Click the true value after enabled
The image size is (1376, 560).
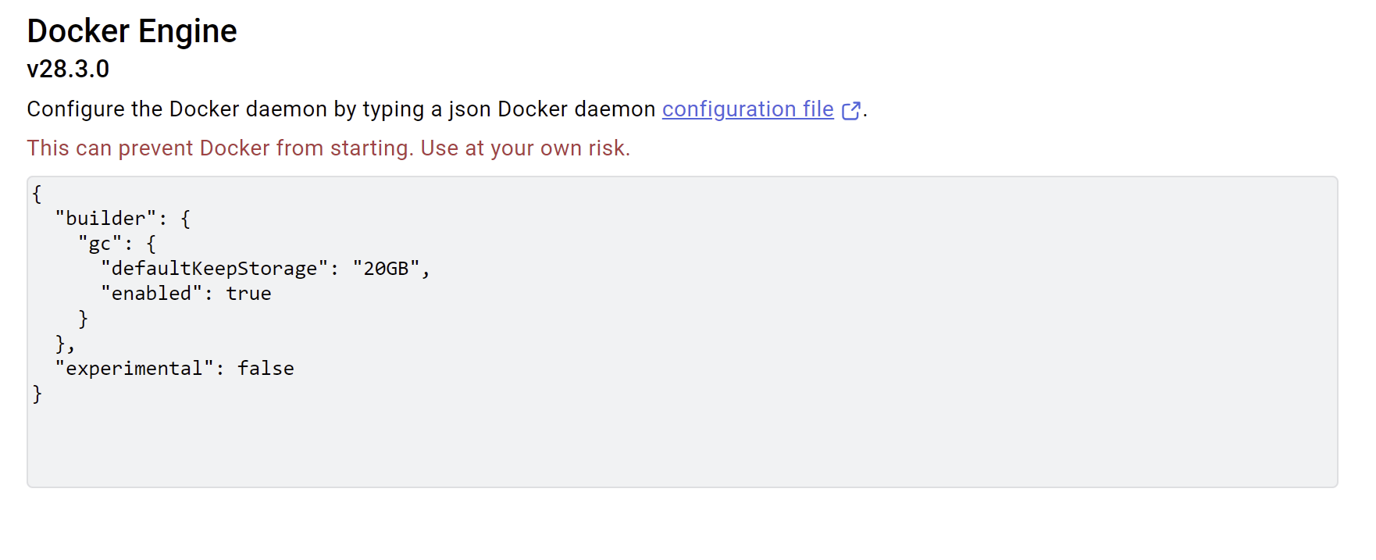[x=248, y=294]
